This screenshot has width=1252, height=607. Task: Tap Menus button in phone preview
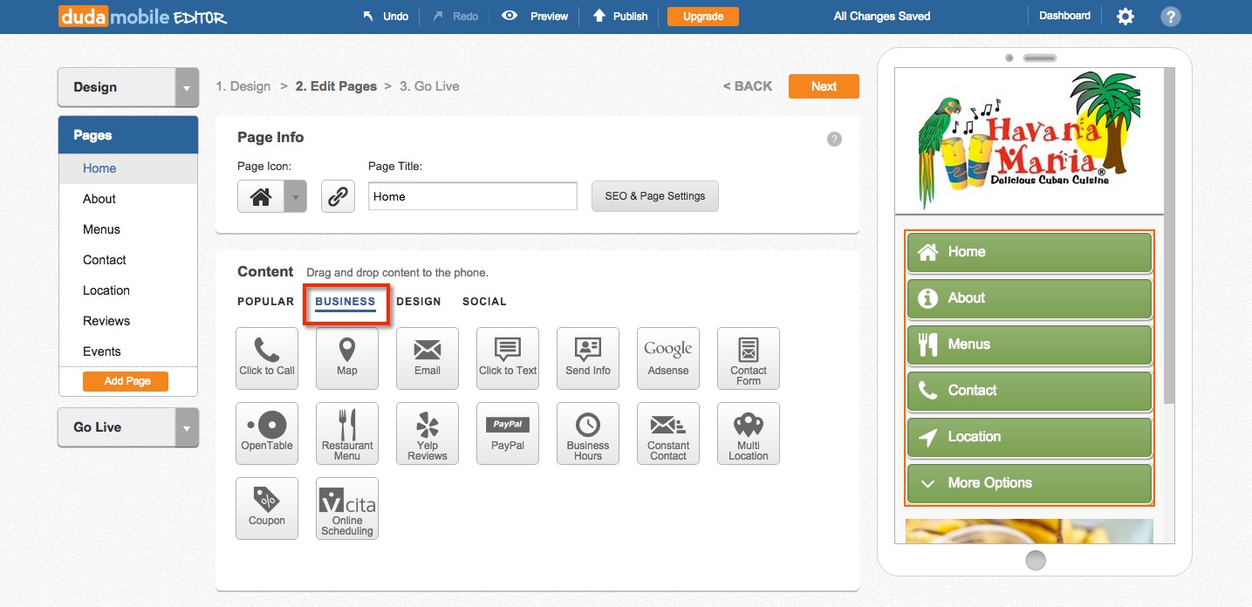pos(1030,344)
